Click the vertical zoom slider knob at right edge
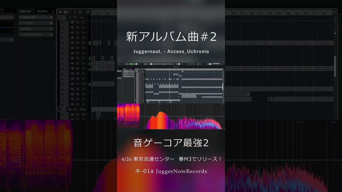This screenshot has width=342, height=192. (x=335, y=33)
